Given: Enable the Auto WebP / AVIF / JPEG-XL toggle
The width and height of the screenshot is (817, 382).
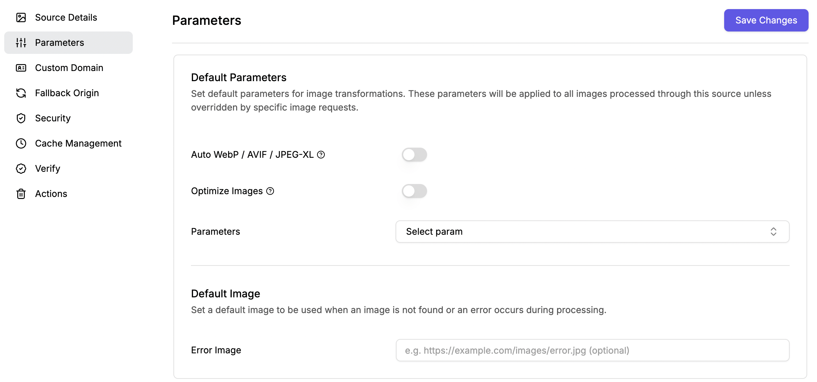Looking at the screenshot, I should [x=414, y=155].
